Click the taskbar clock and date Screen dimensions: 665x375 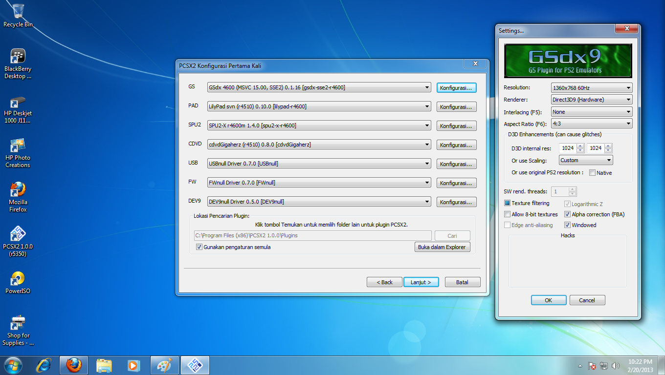pos(640,366)
